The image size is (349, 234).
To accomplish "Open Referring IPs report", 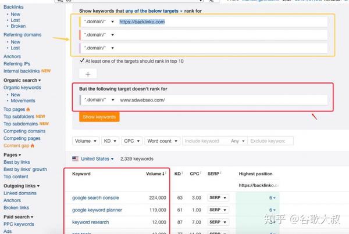I will [x=17, y=64].
